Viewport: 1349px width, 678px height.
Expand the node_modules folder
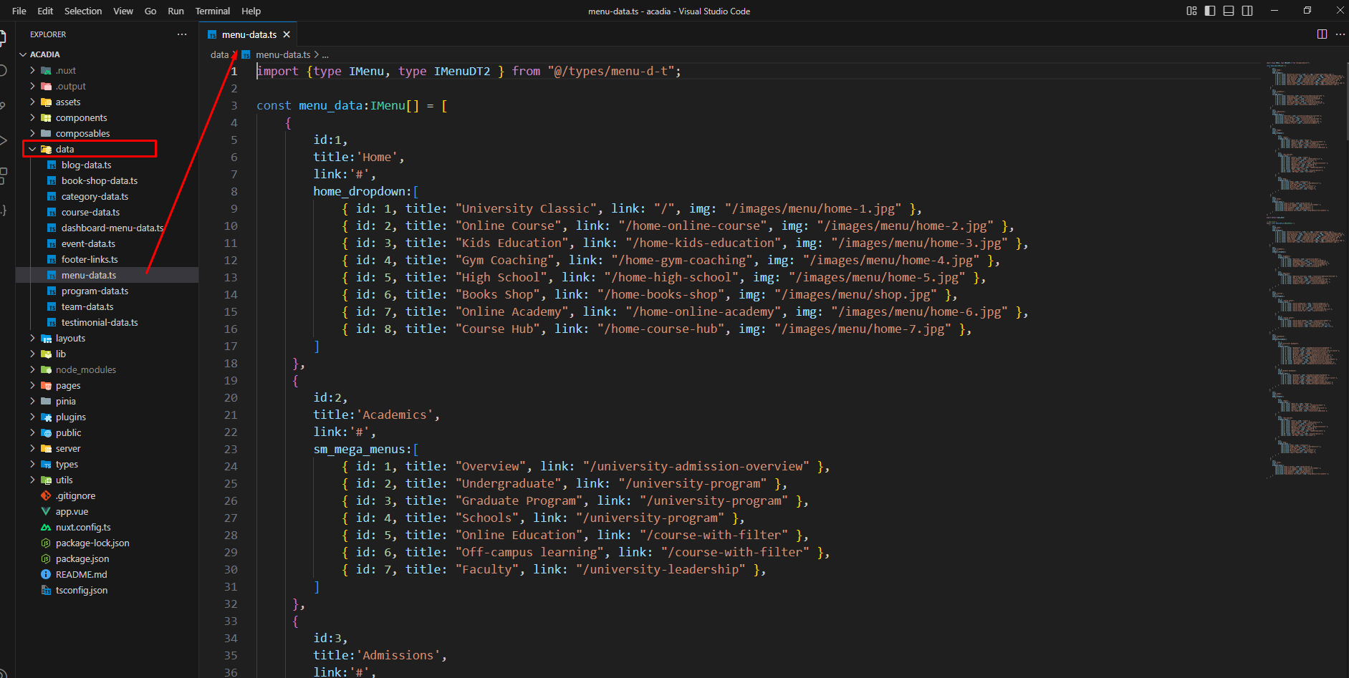[107, 369]
